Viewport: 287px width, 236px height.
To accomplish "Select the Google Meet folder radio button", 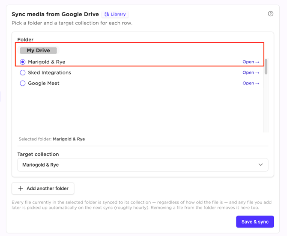I will pos(23,83).
